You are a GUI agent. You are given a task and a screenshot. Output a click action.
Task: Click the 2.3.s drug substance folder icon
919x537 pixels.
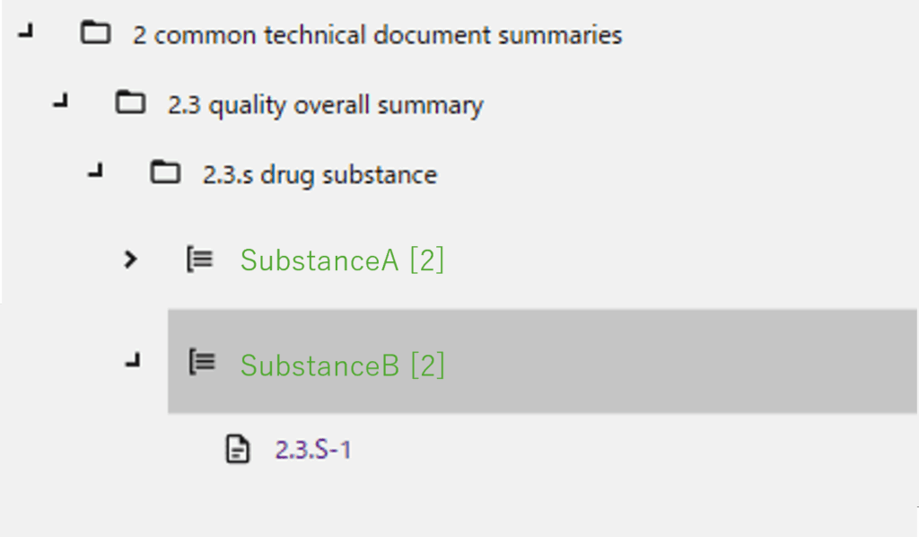pyautogui.click(x=165, y=172)
